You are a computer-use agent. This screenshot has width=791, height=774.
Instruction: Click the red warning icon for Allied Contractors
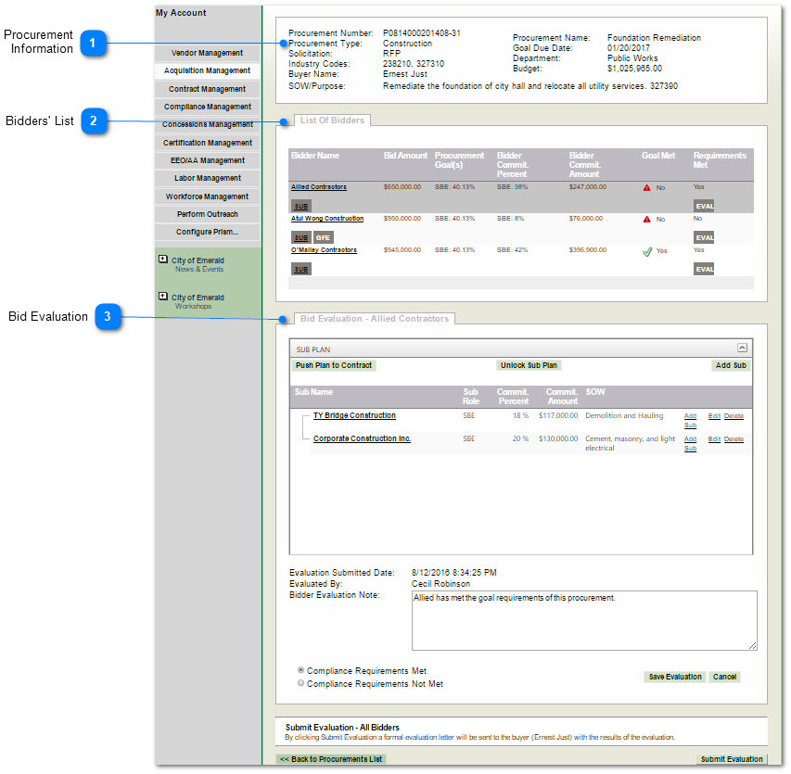646,187
